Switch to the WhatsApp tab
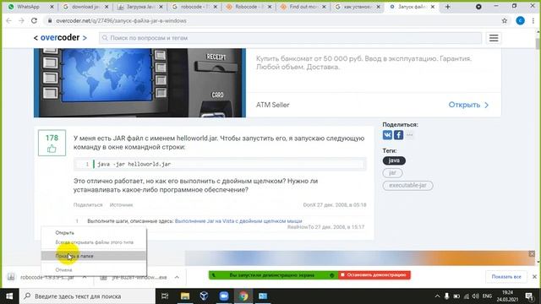 coord(29,7)
